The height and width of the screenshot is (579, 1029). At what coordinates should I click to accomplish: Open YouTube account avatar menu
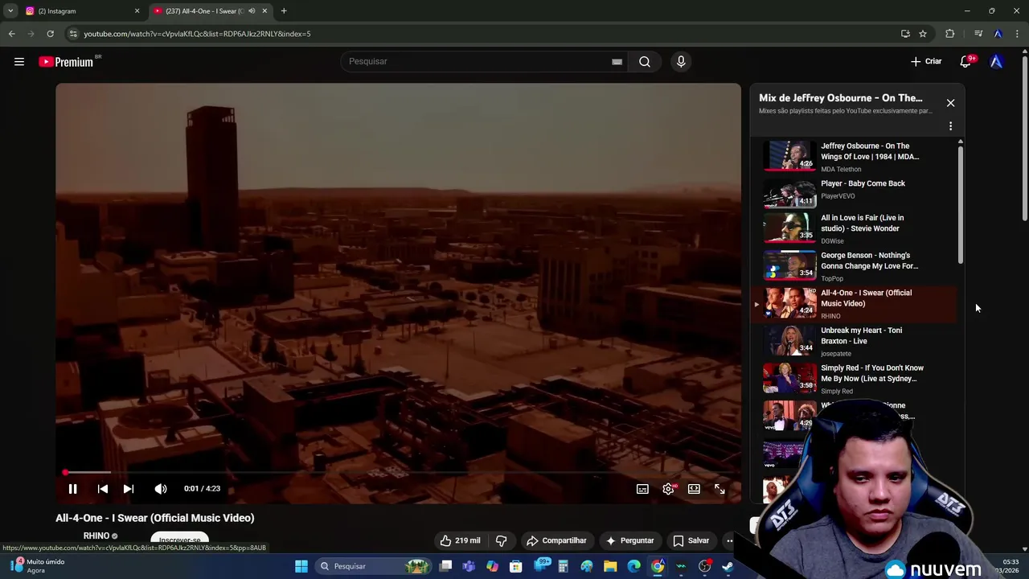pos(997,61)
